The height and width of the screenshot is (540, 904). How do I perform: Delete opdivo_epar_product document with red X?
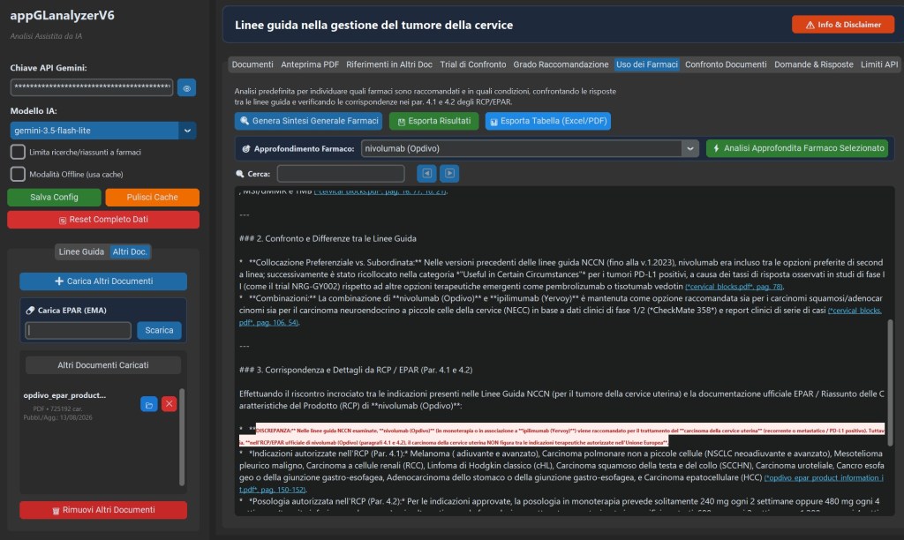(169, 404)
